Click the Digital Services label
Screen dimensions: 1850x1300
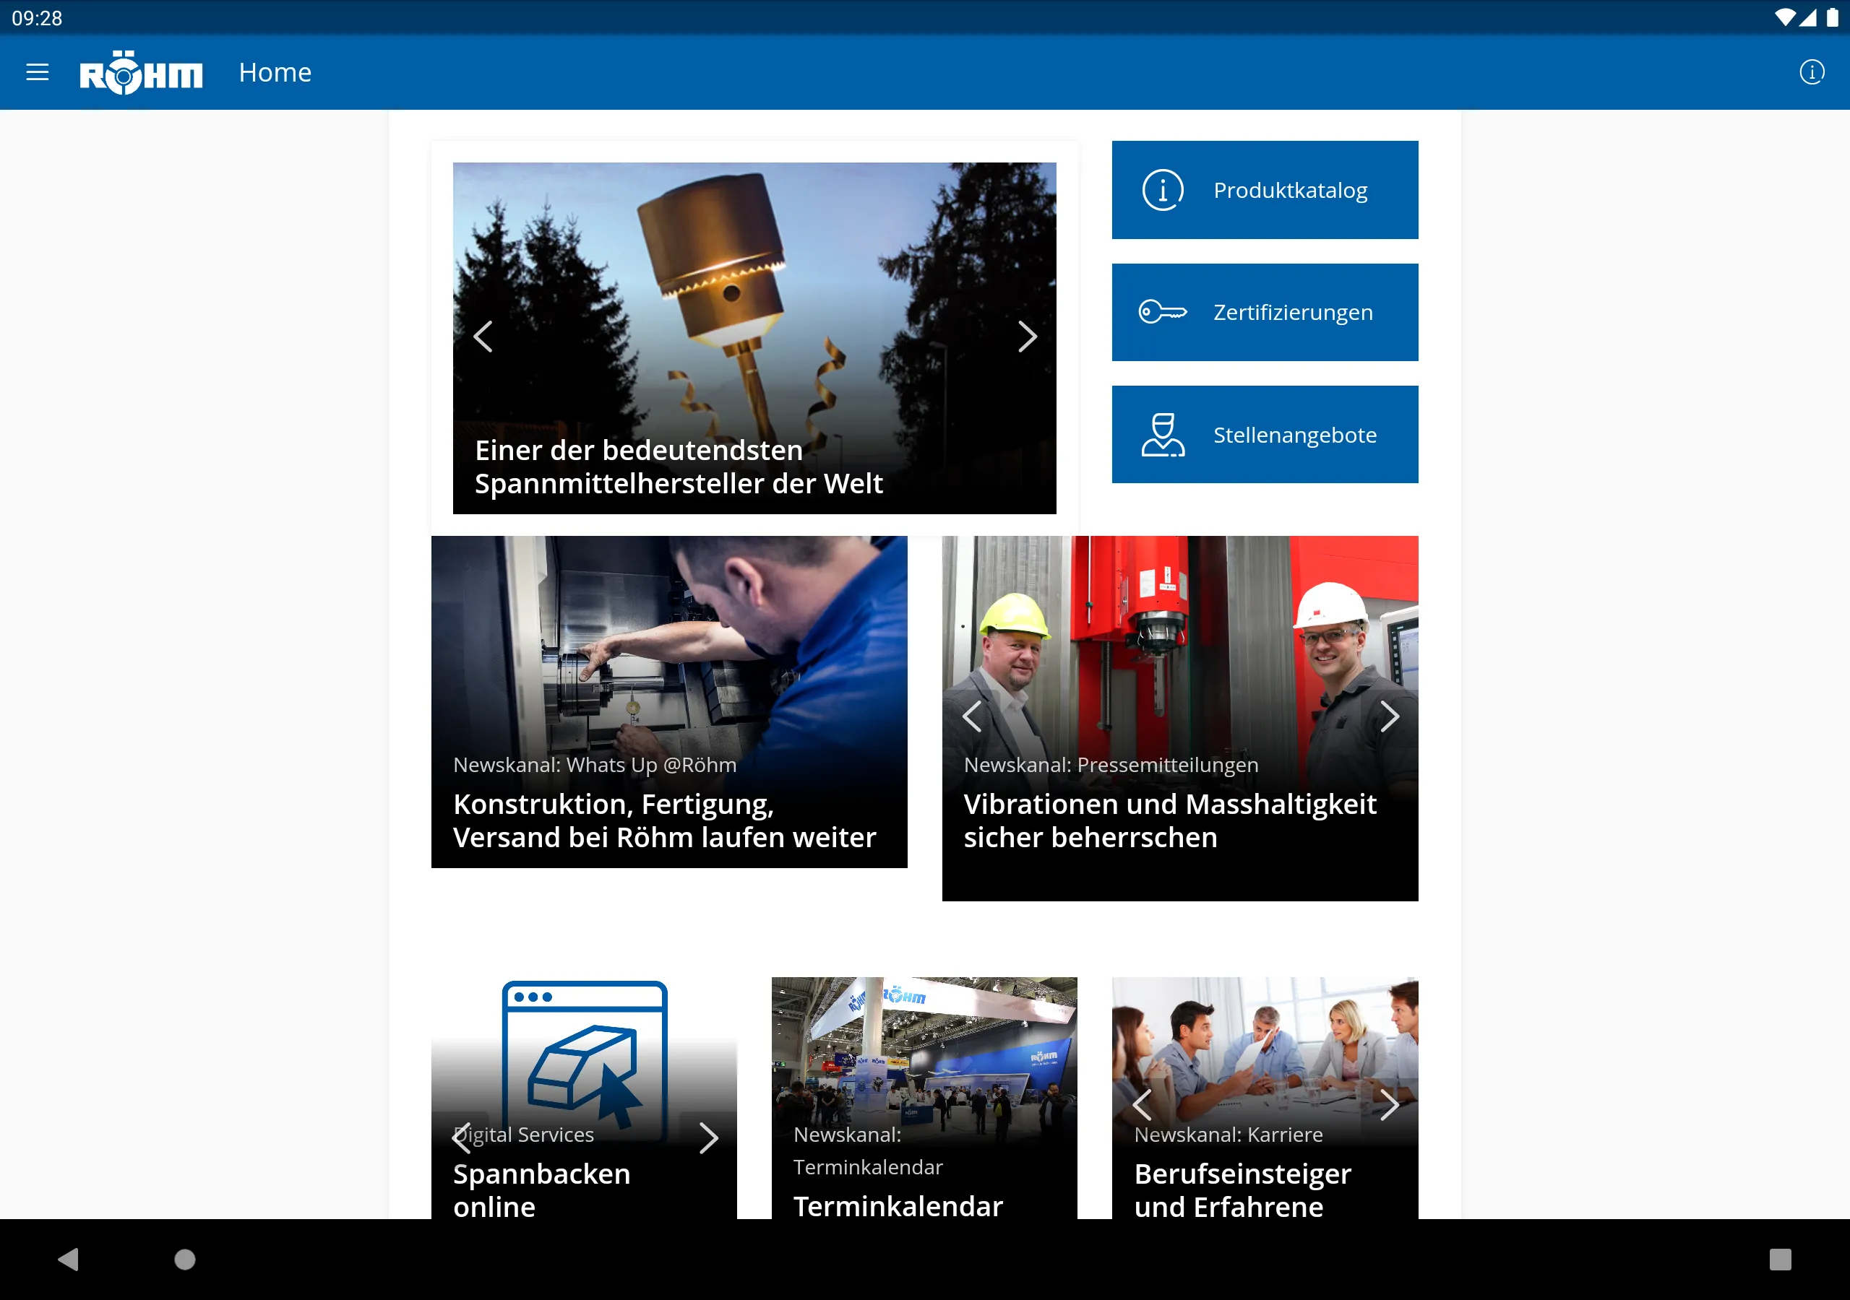point(524,1135)
